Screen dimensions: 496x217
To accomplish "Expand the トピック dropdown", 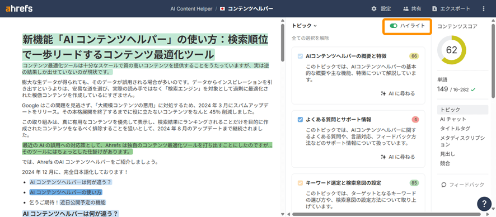I will point(305,26).
